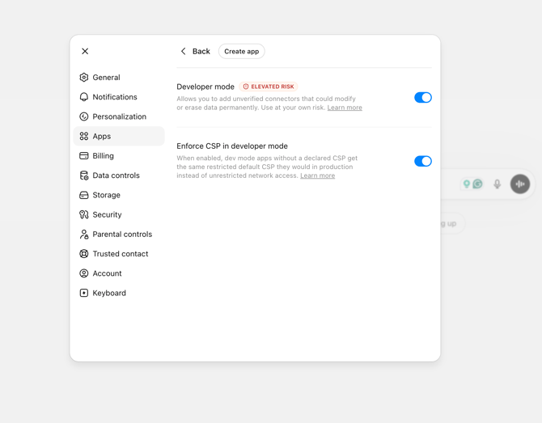Open Trusted contact settings
The height and width of the screenshot is (423, 542).
coord(119,254)
